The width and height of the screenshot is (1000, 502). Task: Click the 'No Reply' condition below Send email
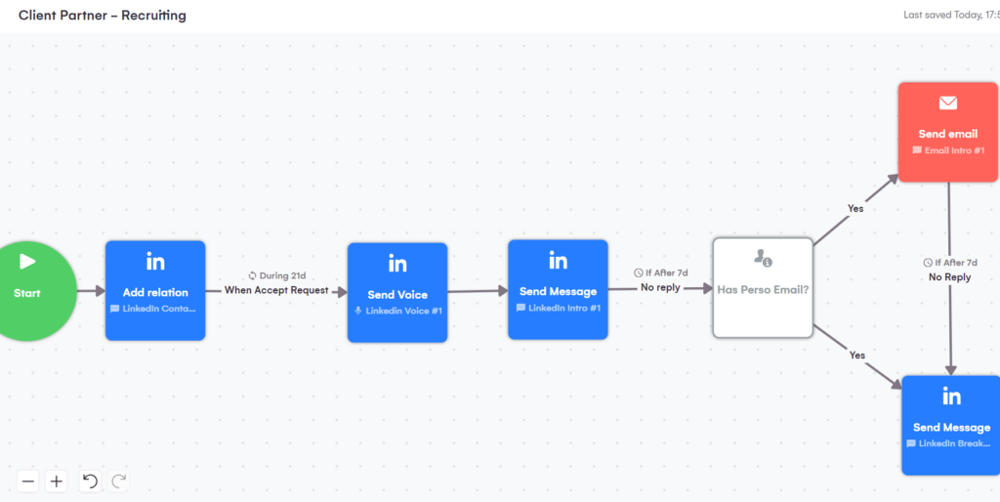pos(949,277)
